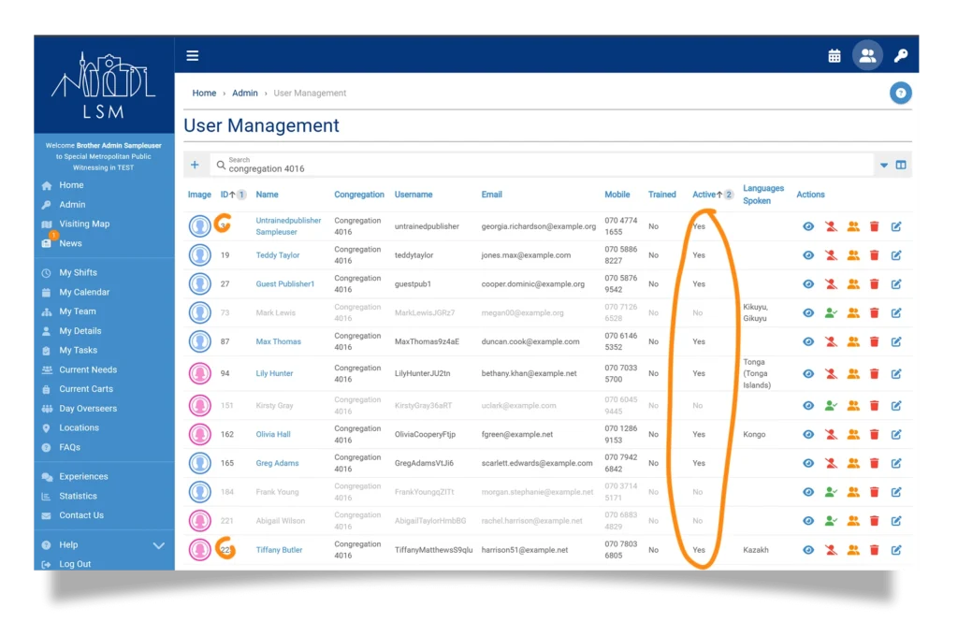Open My Calendar in sidebar
This screenshot has height=622, width=958.
coord(84,292)
